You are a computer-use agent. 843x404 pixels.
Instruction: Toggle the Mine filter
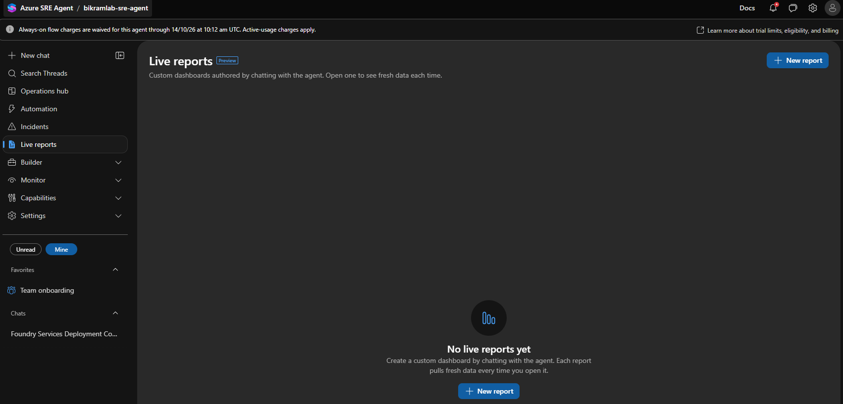coord(61,249)
